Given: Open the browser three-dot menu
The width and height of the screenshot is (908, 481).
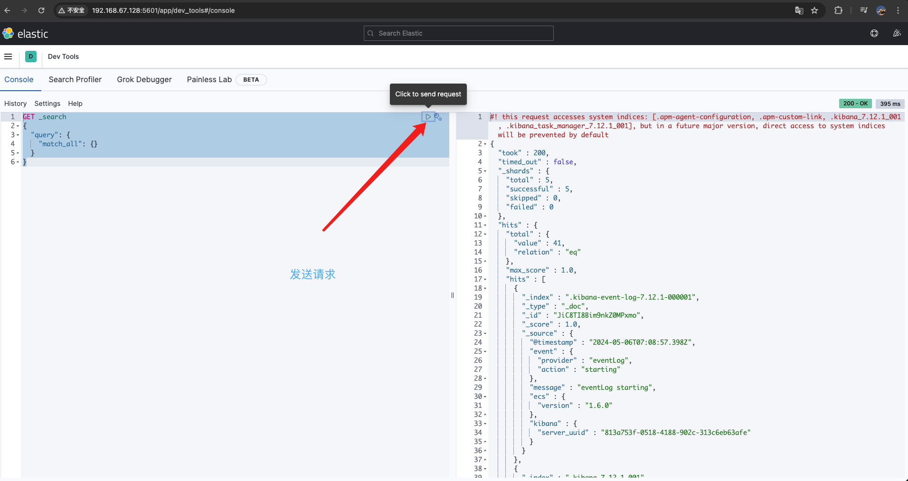Looking at the screenshot, I should (898, 10).
